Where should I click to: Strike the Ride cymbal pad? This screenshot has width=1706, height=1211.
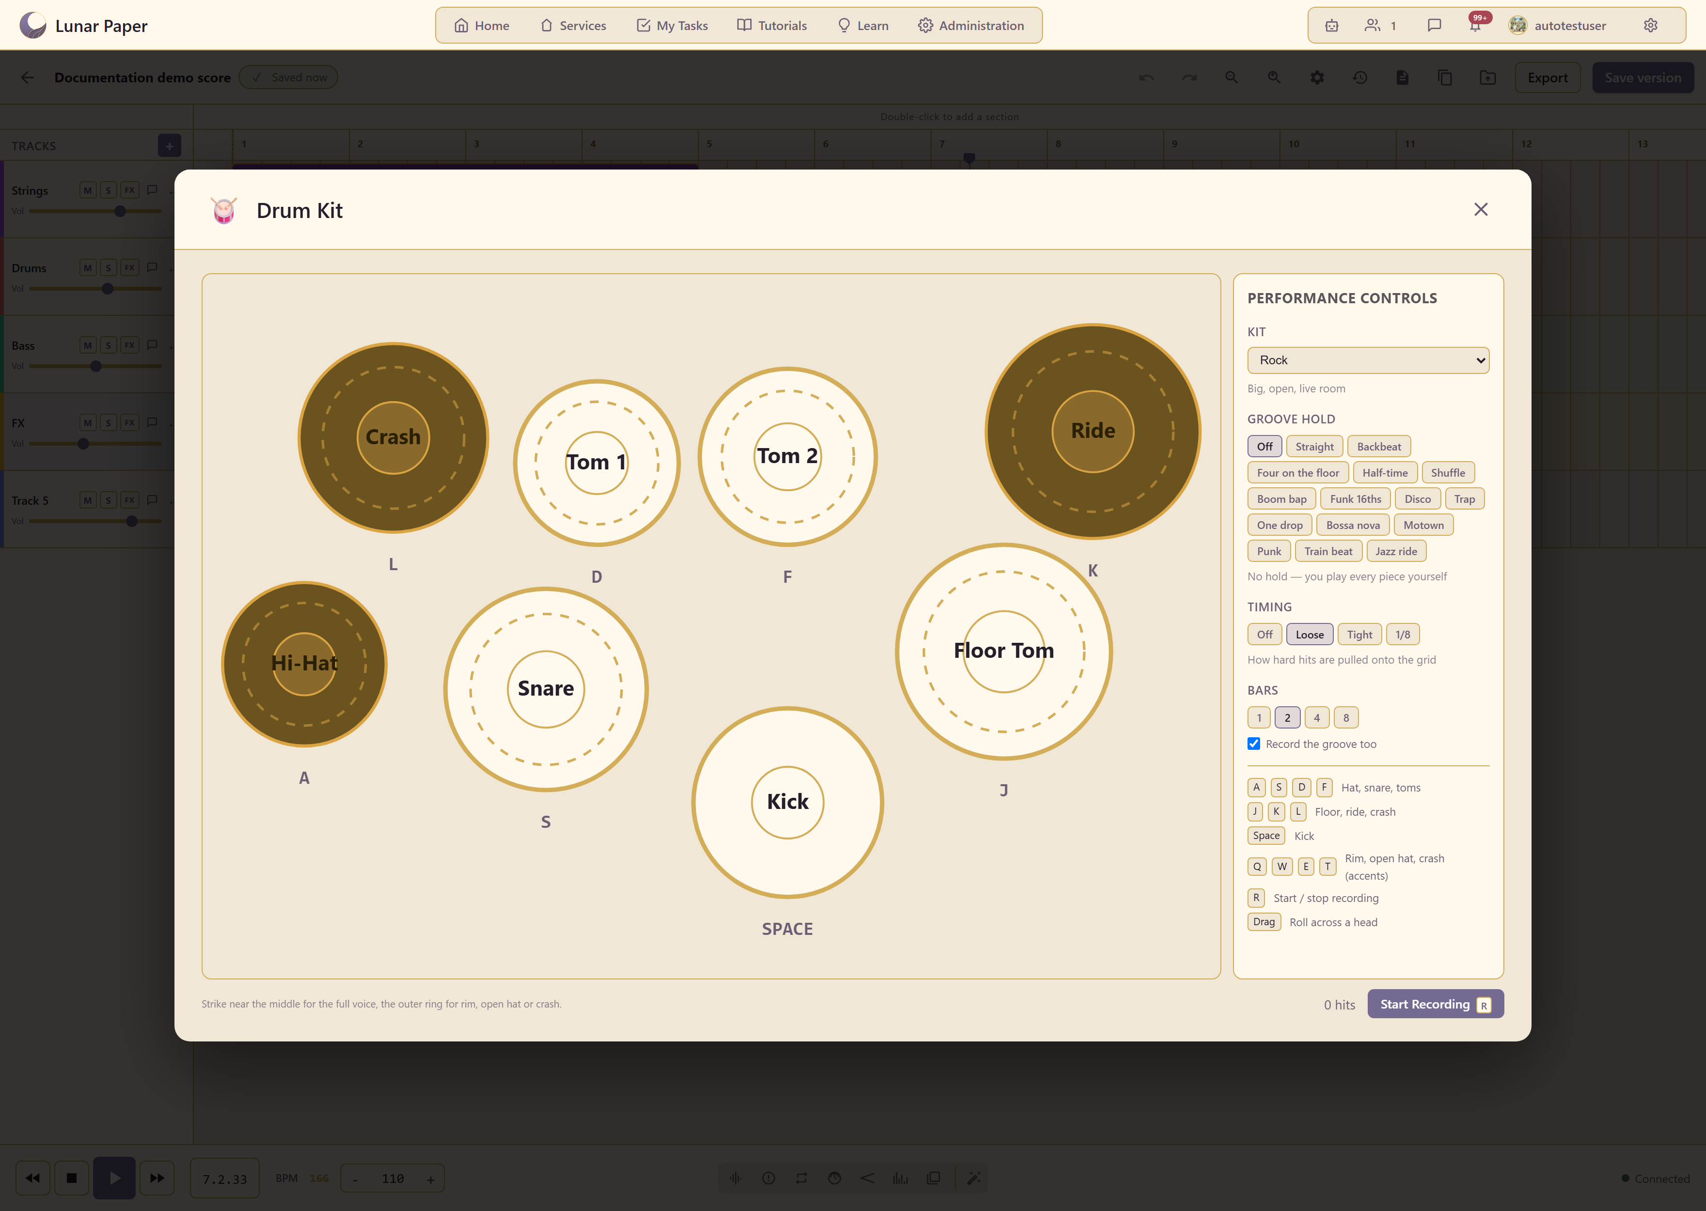coord(1092,431)
